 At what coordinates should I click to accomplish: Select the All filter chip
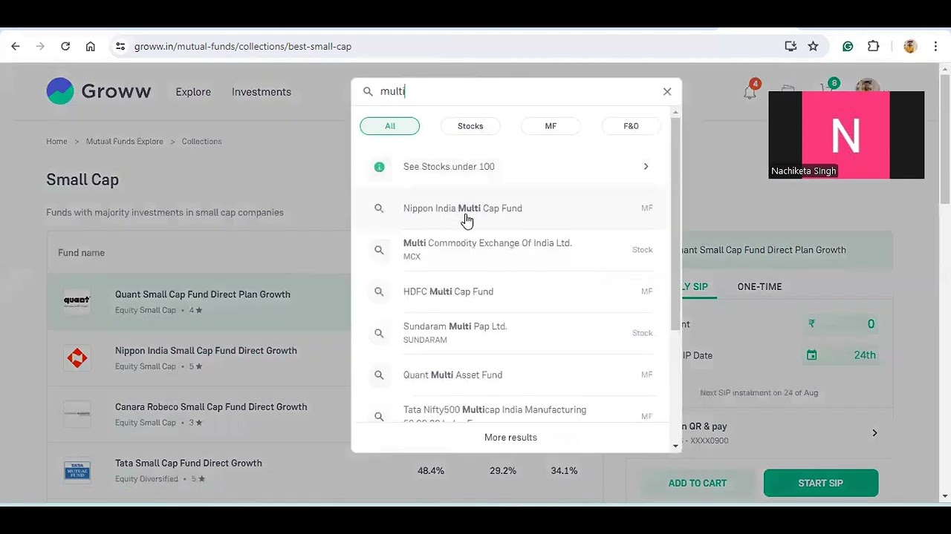tap(390, 126)
